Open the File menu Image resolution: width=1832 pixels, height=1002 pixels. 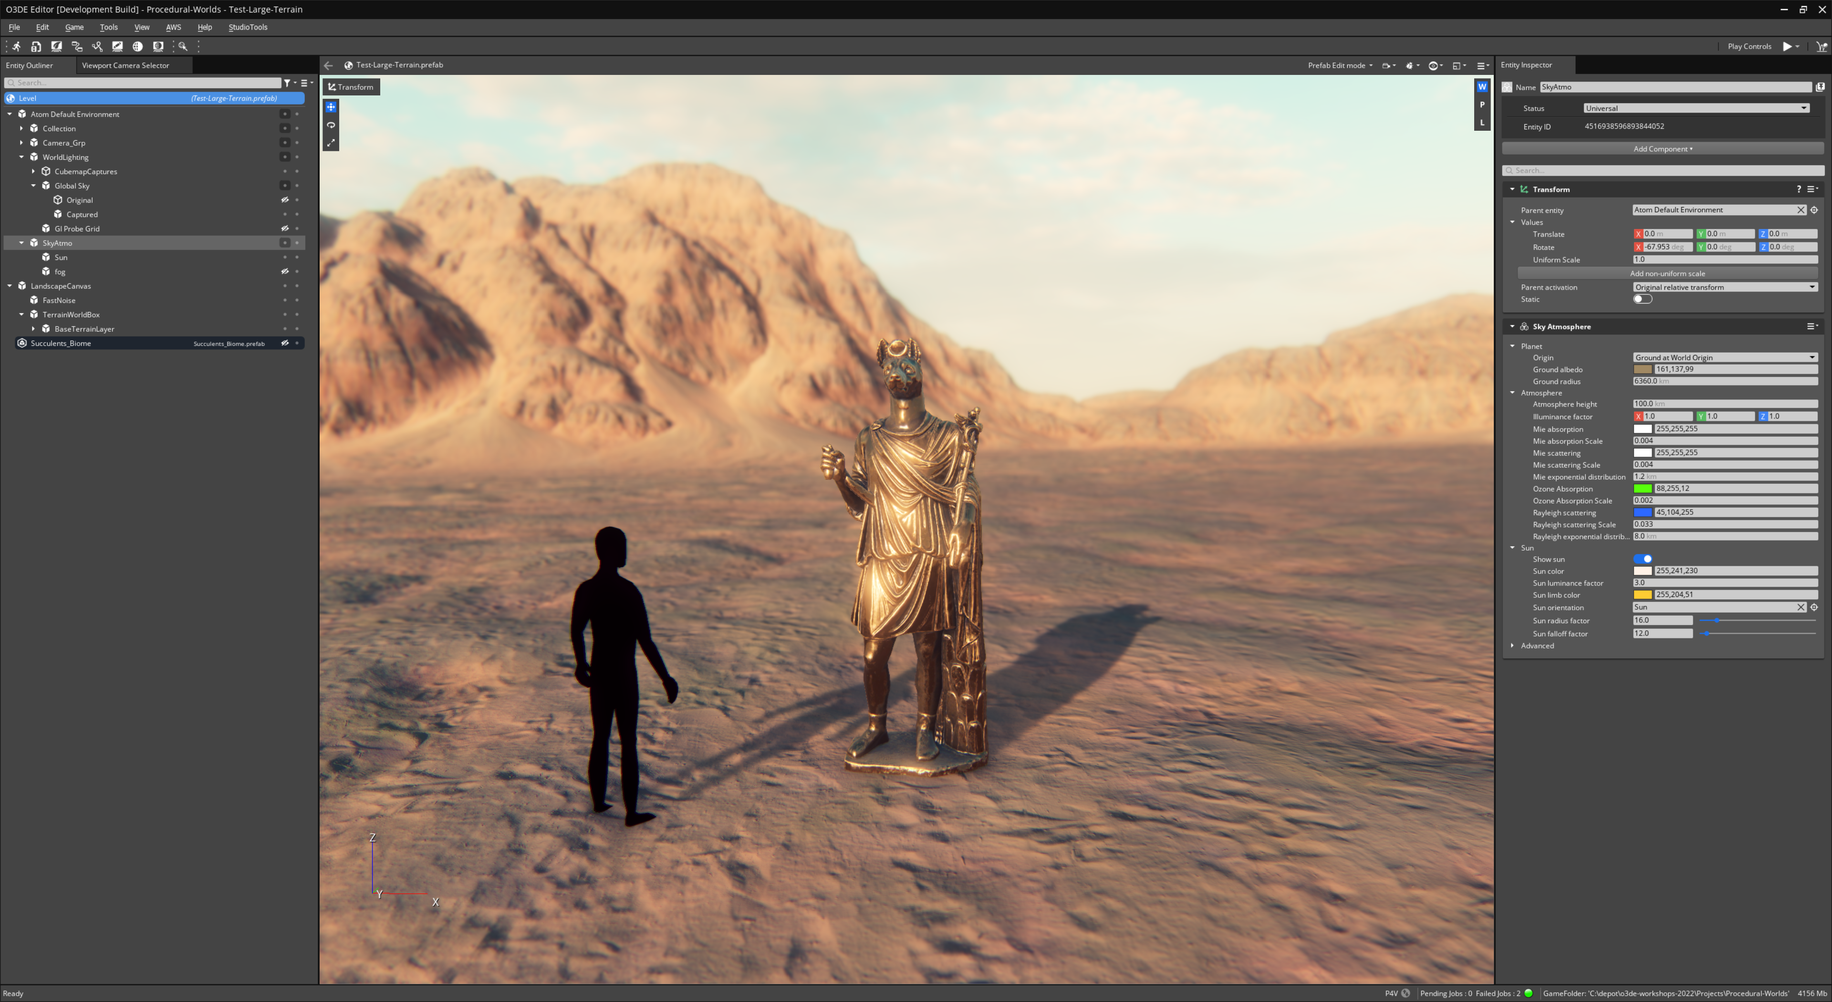tap(14, 27)
